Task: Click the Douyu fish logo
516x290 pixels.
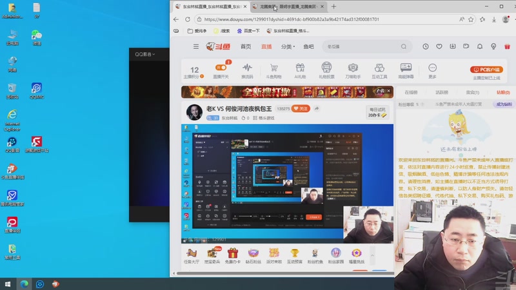Action: click(x=218, y=46)
